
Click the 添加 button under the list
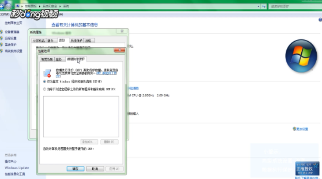[89, 142]
